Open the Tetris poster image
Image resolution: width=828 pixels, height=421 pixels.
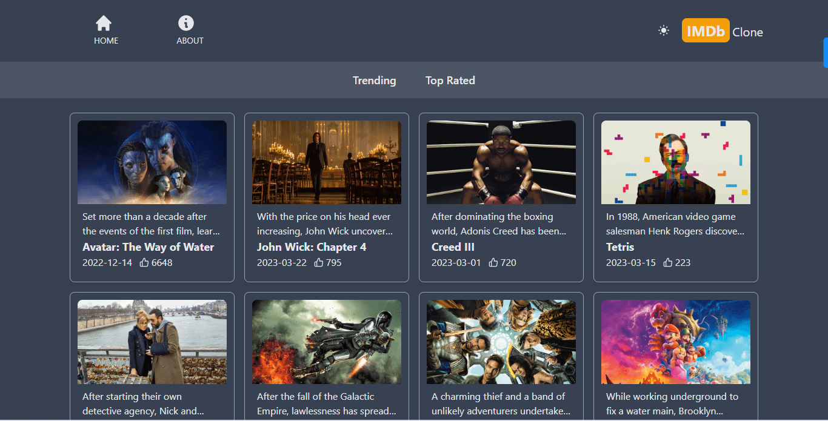pos(676,162)
